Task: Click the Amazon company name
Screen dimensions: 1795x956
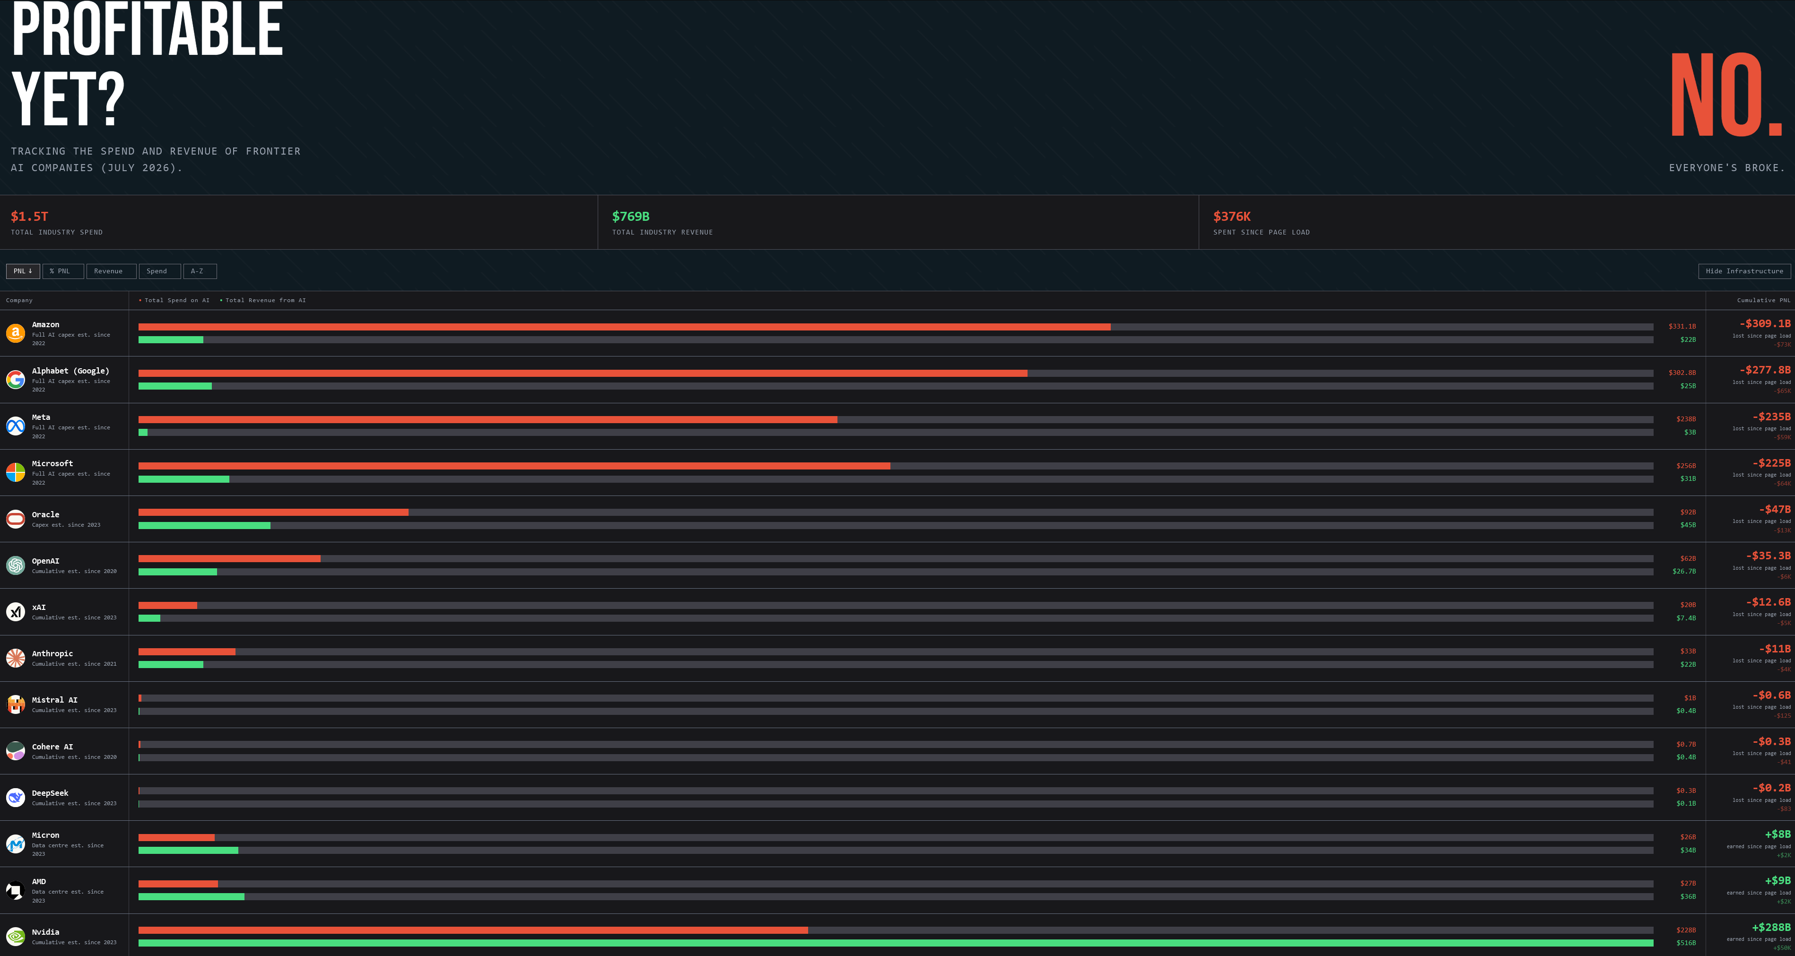Action: pyautogui.click(x=45, y=325)
